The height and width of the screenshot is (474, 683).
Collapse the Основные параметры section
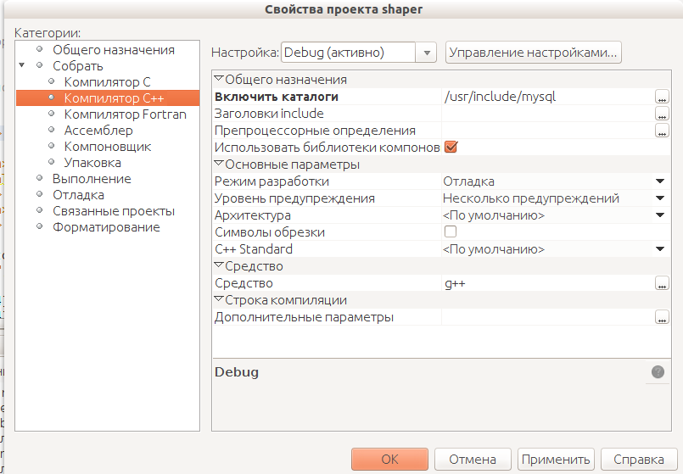[x=218, y=165]
